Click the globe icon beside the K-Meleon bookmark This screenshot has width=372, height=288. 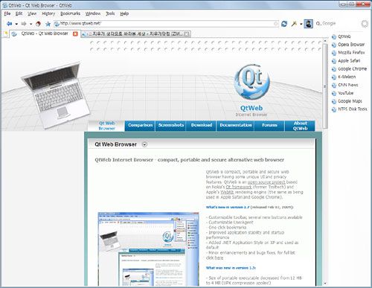pyautogui.click(x=334, y=77)
